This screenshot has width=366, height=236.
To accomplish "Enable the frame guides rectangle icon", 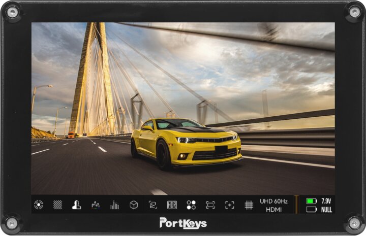I will pos(210,205).
